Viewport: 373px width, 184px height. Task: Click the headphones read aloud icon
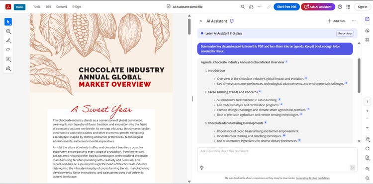(x=251, y=7)
